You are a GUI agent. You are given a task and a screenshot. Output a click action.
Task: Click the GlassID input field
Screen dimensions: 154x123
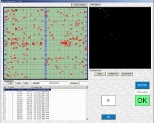pos(54,83)
